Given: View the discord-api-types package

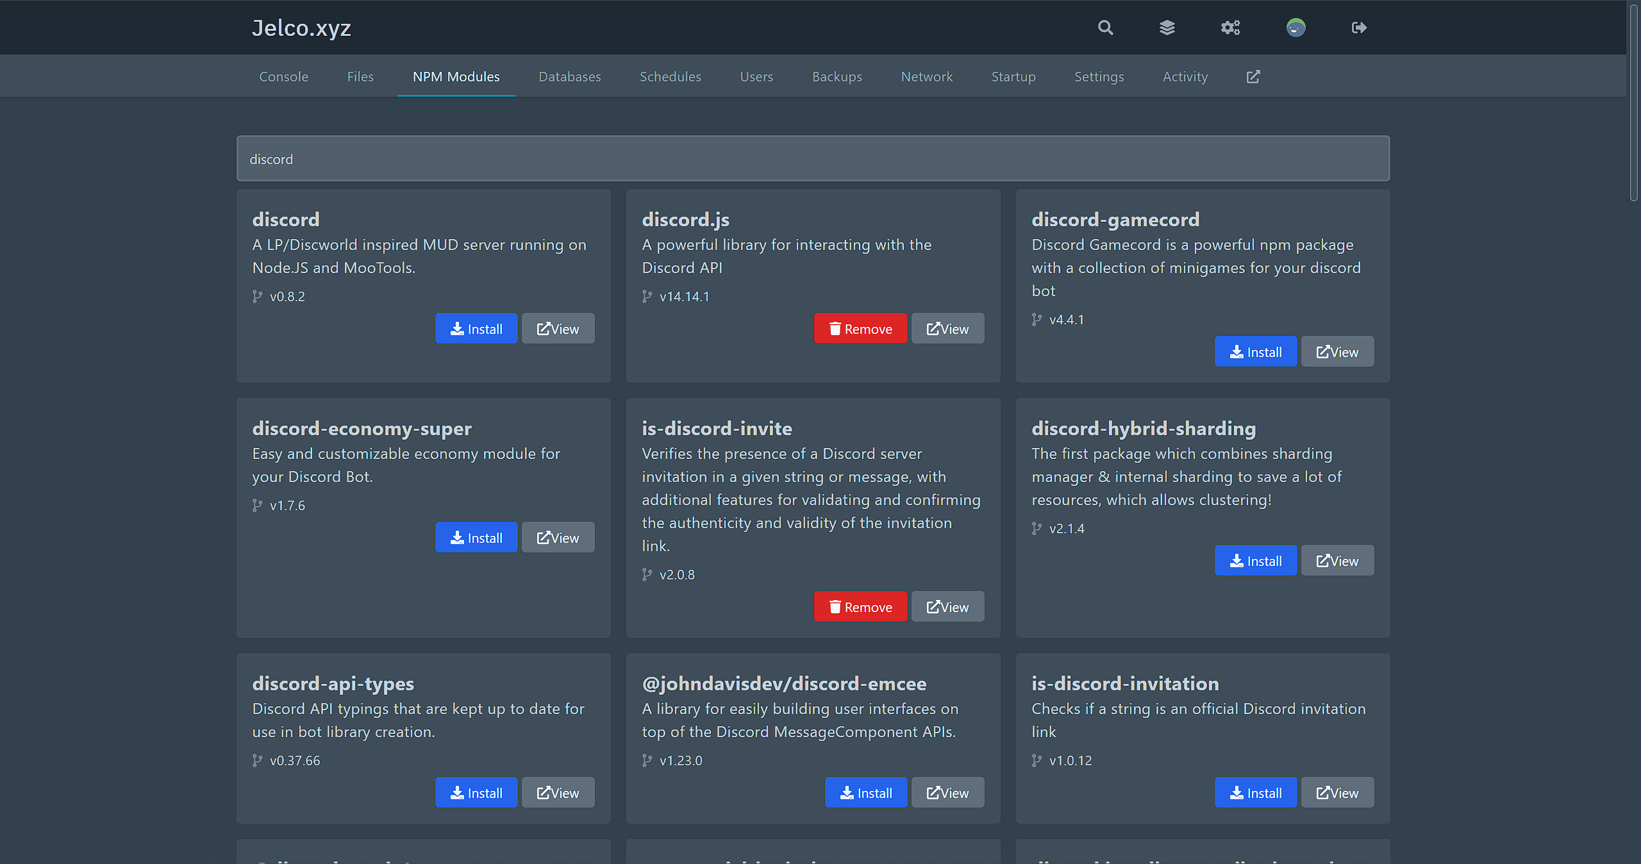Looking at the screenshot, I should coord(558,792).
